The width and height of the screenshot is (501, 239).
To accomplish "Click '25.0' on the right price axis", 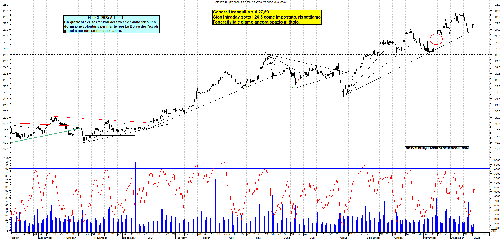I will [x=497, y=55].
